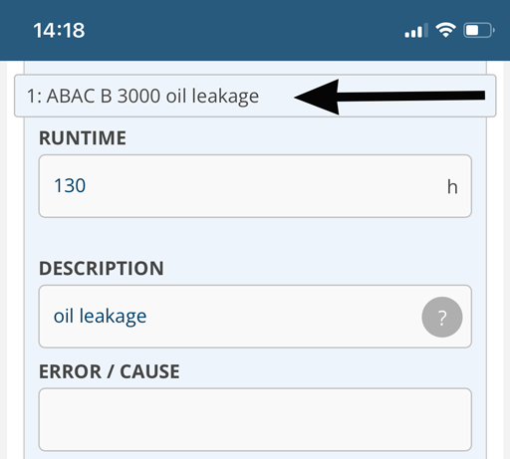Click the RUNTIME field label
The height and width of the screenshot is (459, 510).
83,137
